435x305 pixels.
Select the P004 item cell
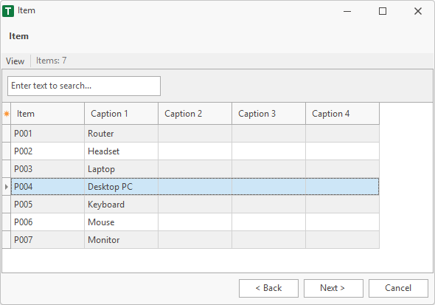point(47,187)
